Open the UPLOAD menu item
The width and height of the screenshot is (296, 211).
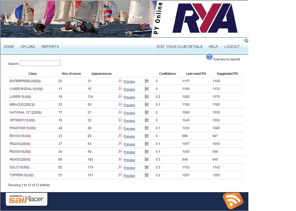click(x=28, y=47)
